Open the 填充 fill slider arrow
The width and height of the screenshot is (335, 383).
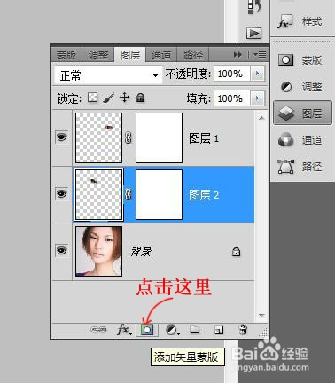(x=258, y=98)
